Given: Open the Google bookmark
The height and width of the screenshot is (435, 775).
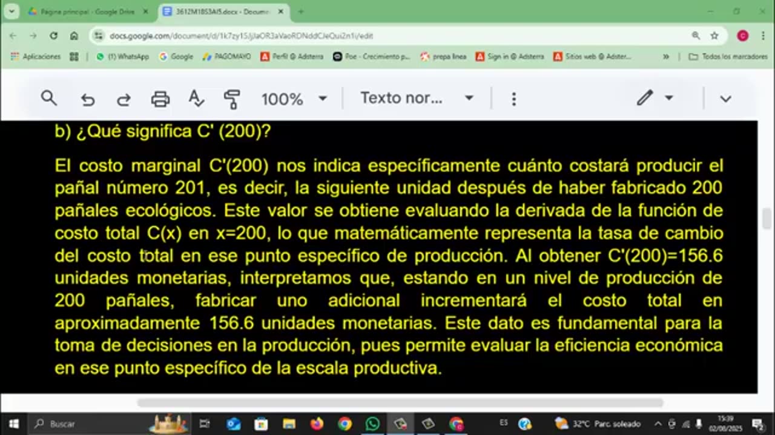Looking at the screenshot, I should point(176,56).
